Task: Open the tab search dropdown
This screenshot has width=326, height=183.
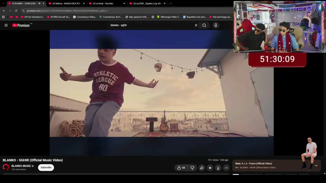Action: click(x=3, y=4)
